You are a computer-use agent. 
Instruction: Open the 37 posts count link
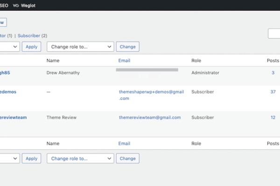coord(273,92)
